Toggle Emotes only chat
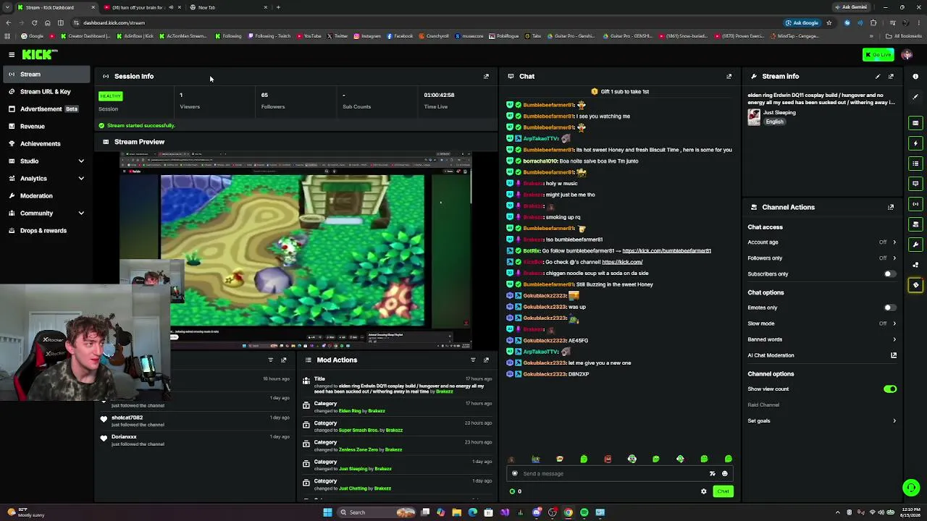The height and width of the screenshot is (521, 927). pyautogui.click(x=889, y=308)
